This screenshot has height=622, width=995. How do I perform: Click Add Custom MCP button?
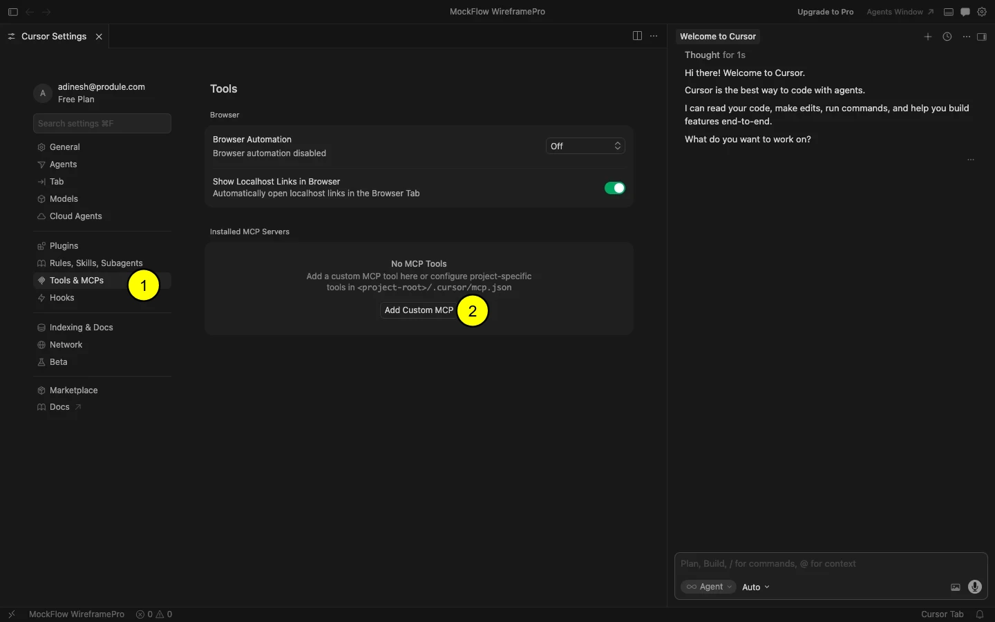coord(419,310)
